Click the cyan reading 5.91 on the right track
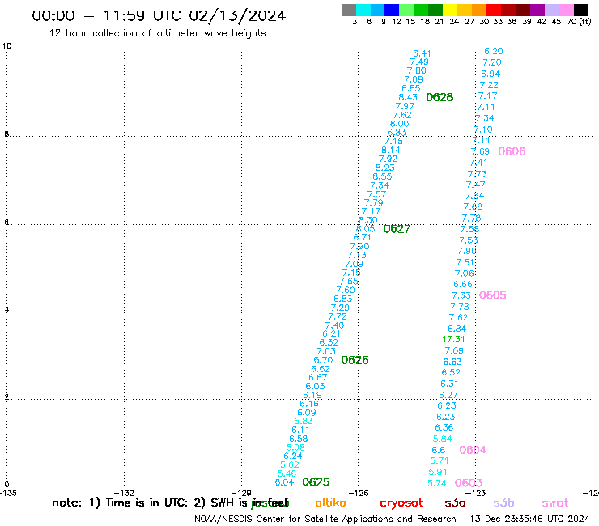599x526 pixels. [438, 472]
